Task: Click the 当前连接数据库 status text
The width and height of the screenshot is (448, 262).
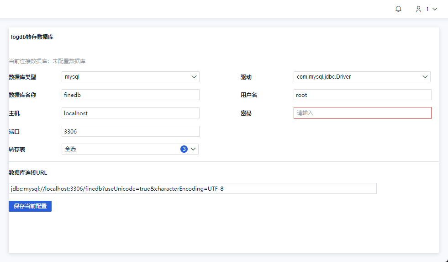Action: point(47,61)
